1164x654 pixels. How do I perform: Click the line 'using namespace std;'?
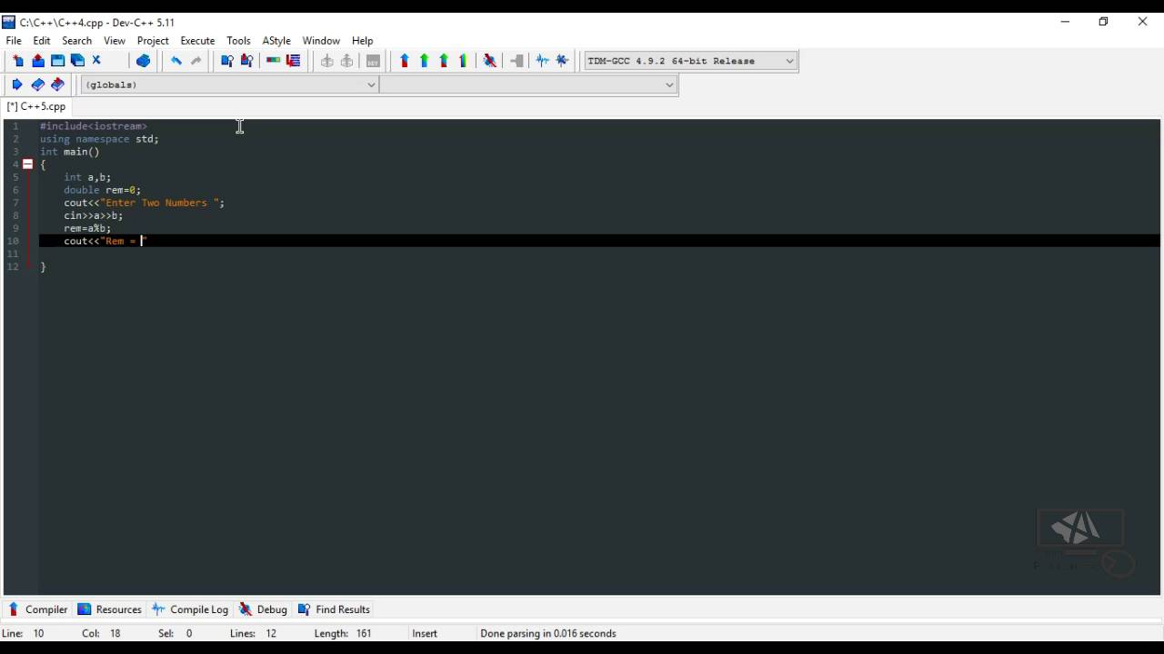(99, 139)
